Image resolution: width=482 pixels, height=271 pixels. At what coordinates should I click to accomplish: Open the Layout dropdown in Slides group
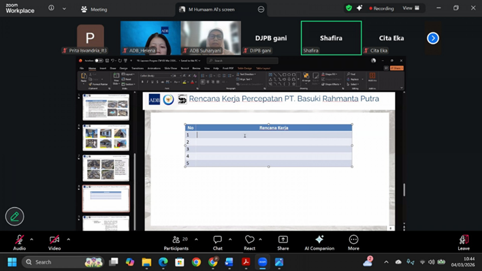(x=128, y=74)
